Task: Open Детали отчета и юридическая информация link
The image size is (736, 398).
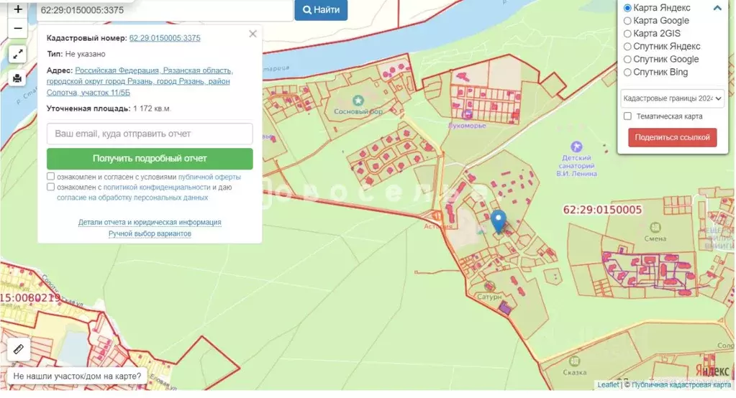Action: click(150, 222)
